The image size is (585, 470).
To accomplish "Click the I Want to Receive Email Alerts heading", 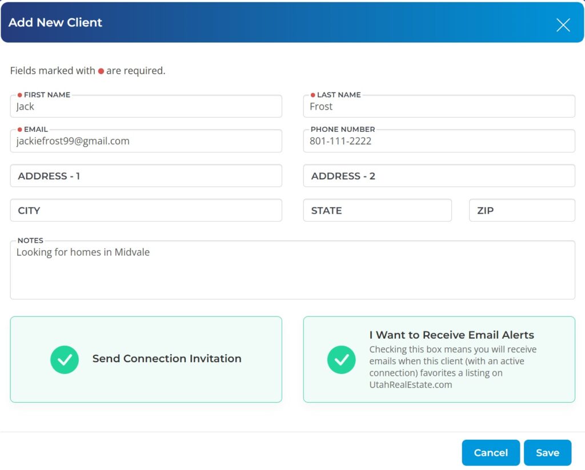I will click(451, 335).
